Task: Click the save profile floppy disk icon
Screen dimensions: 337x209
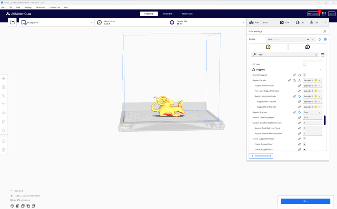Action: 325,39
